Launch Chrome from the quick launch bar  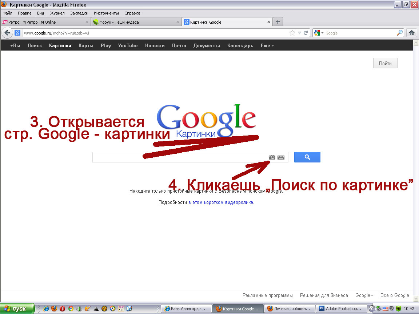click(71, 309)
